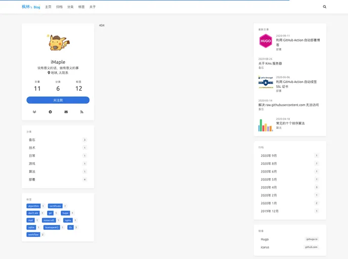Select the tls tag
The height and width of the screenshot is (259, 348).
(x=70, y=228)
